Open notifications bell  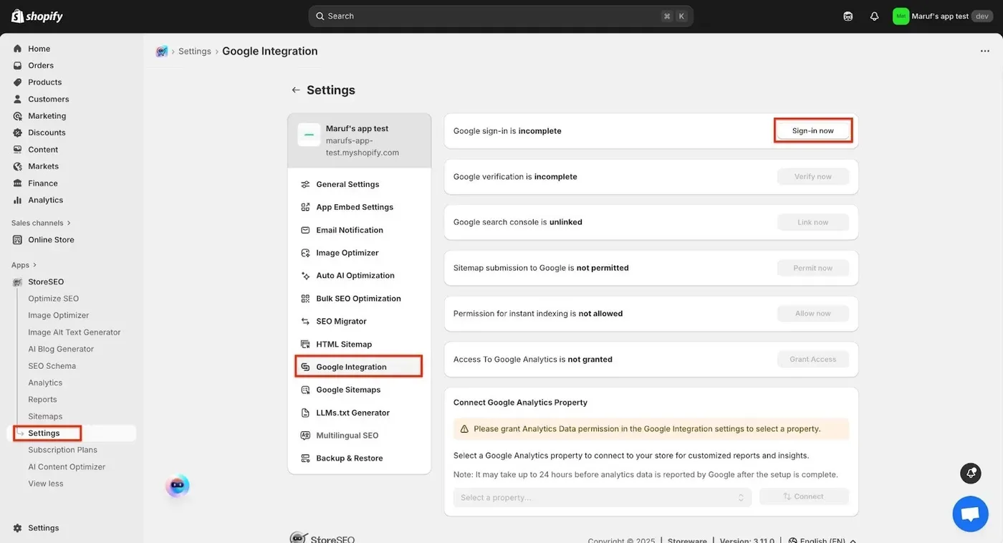pos(874,16)
